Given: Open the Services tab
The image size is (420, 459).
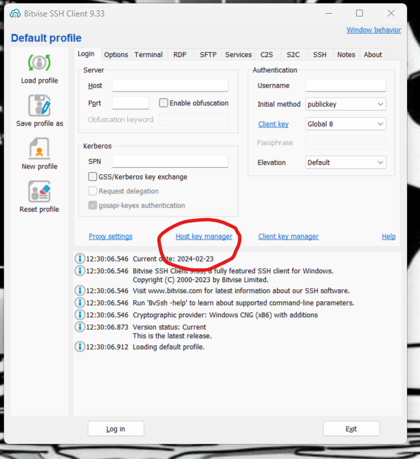Looking at the screenshot, I should [x=239, y=55].
